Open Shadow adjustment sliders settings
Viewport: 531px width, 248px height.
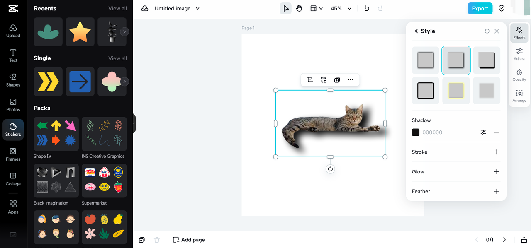483,132
